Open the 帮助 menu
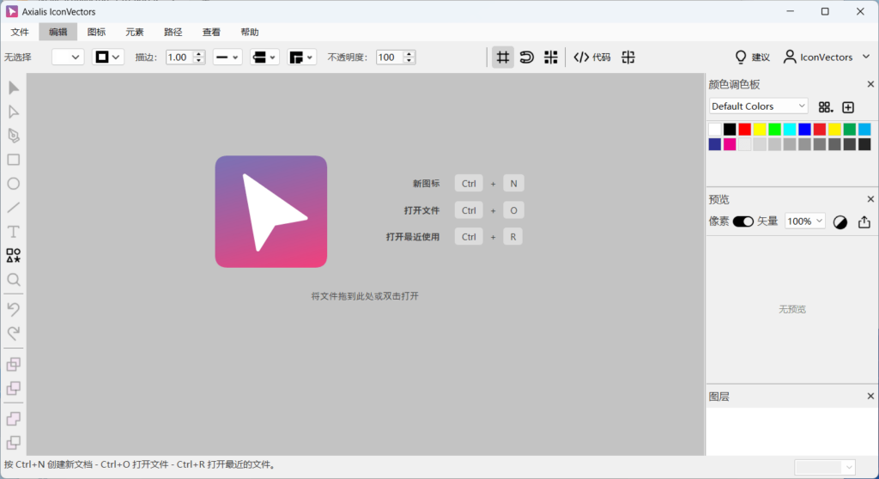The height and width of the screenshot is (479, 879). pos(250,32)
